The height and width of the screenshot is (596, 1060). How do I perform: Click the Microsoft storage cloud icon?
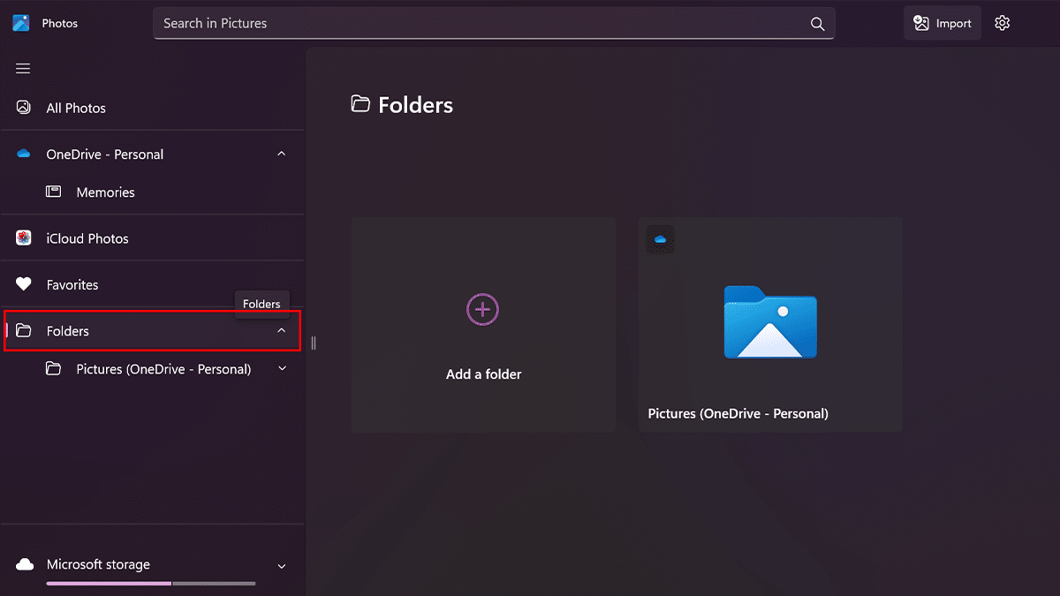point(25,564)
